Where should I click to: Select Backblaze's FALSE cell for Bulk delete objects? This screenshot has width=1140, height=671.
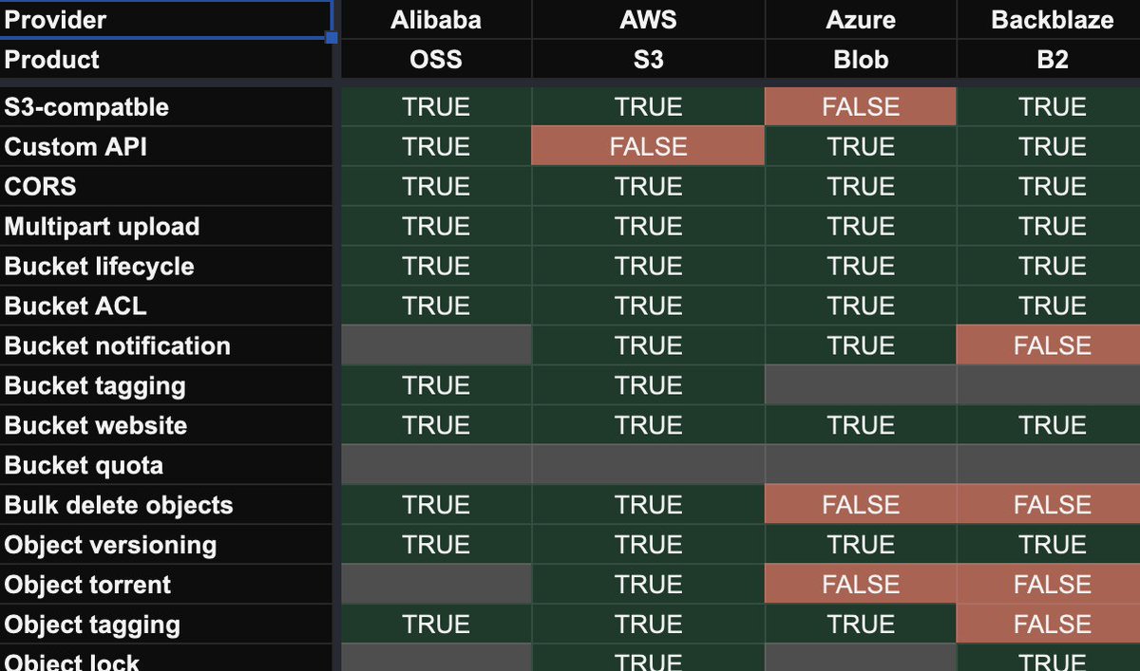[x=1049, y=505]
